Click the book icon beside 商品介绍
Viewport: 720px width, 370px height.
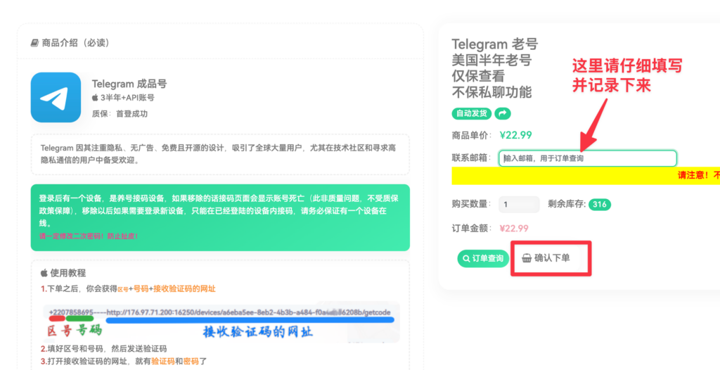[x=35, y=43]
